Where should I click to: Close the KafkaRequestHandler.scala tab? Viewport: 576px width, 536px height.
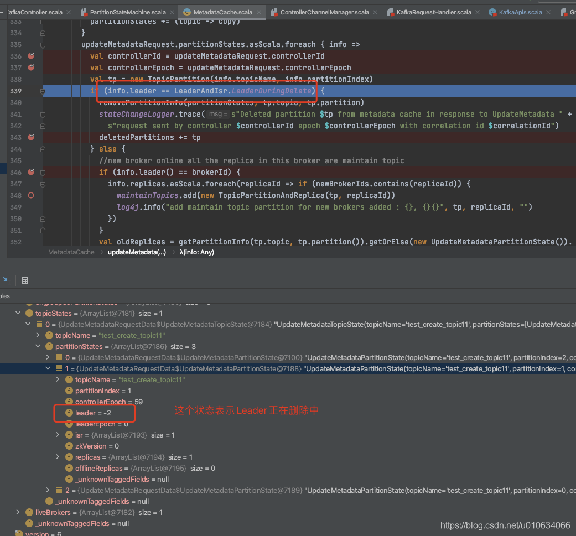tap(477, 12)
